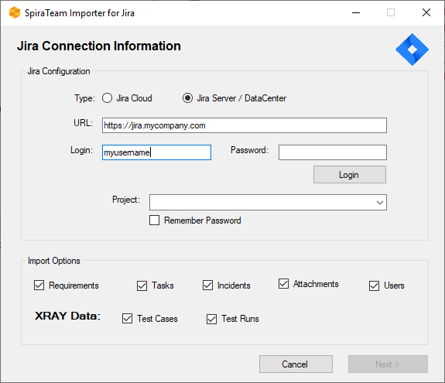
Task: Uncheck the Requirements import option
Action: (39, 285)
